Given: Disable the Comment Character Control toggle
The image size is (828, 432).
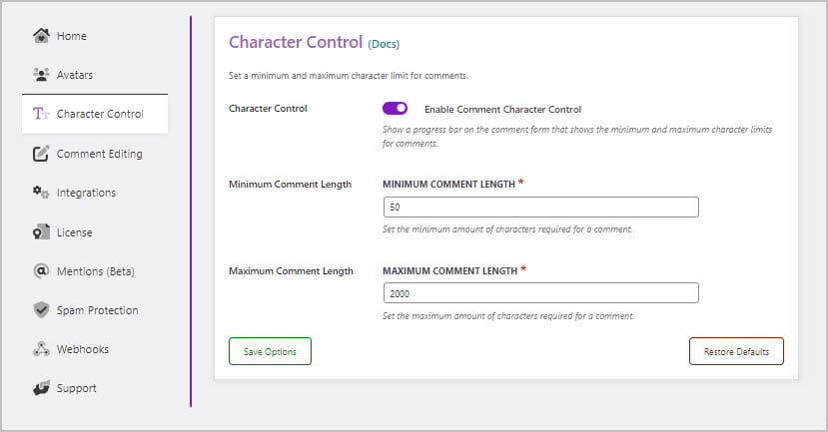Looking at the screenshot, I should point(395,108).
